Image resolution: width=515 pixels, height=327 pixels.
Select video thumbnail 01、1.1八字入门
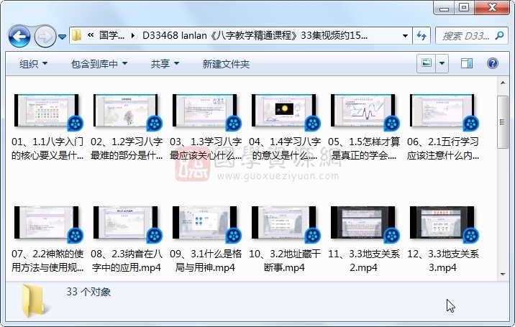[47, 111]
